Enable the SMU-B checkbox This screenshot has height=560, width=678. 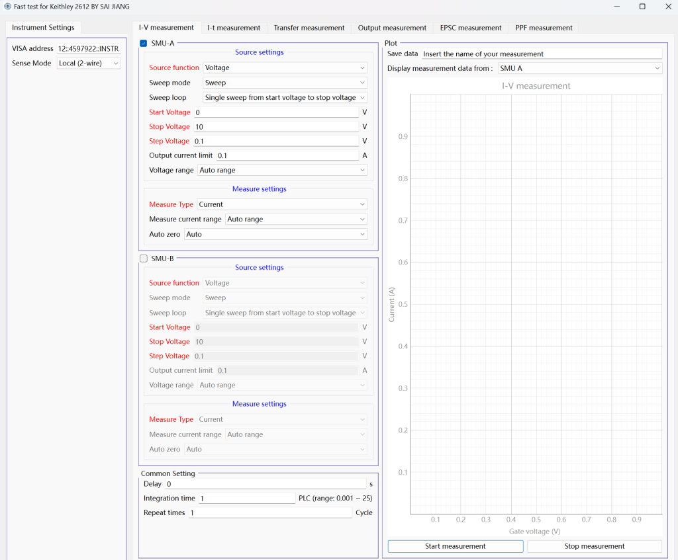tap(144, 259)
